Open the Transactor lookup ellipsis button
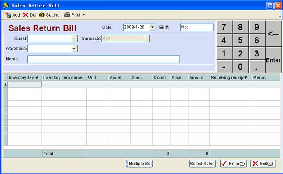283x174 pixels. (x=146, y=38)
